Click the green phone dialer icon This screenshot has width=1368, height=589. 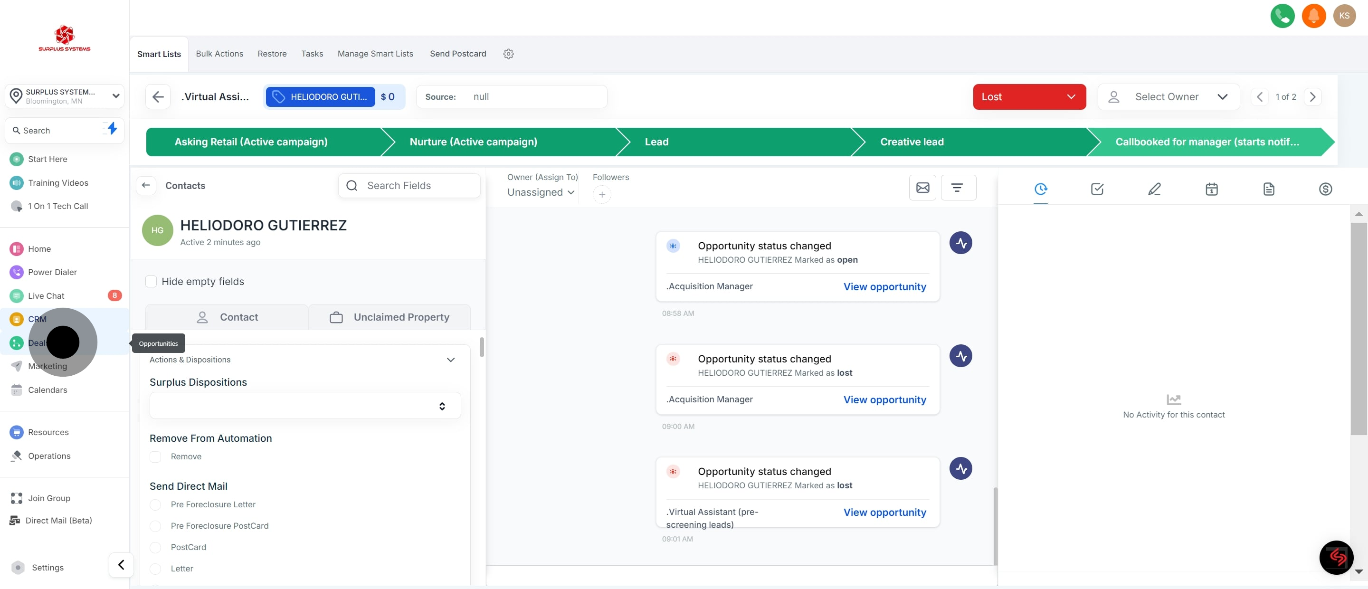[1282, 16]
